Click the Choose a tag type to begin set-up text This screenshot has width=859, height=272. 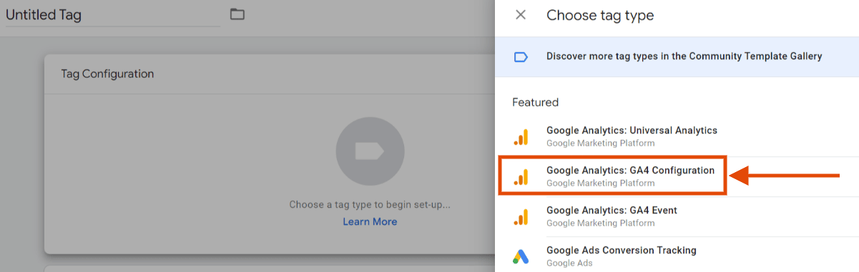(x=370, y=205)
